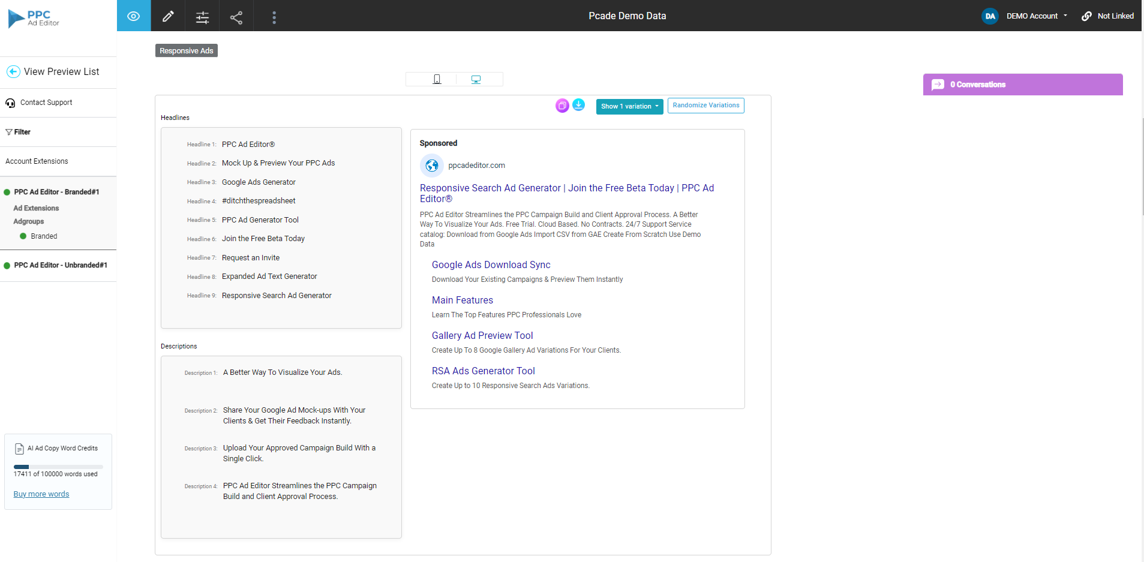This screenshot has width=1144, height=562.
Task: Click the word credits progress bar
Action: tap(58, 467)
